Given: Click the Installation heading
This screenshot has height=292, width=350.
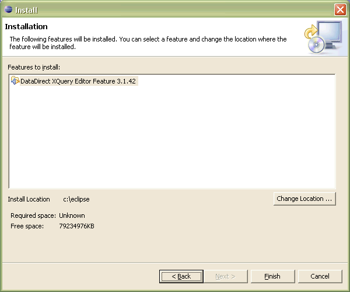Looking at the screenshot, I should (x=26, y=27).
